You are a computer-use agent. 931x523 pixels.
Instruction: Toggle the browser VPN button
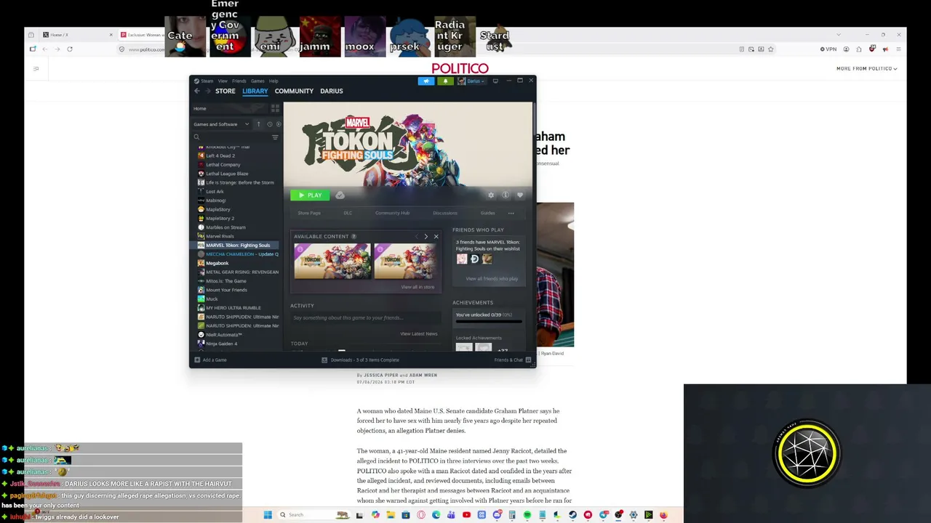point(828,49)
